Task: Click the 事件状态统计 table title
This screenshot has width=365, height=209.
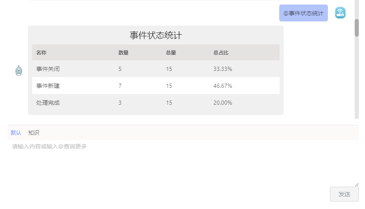Action: pyautogui.click(x=155, y=35)
